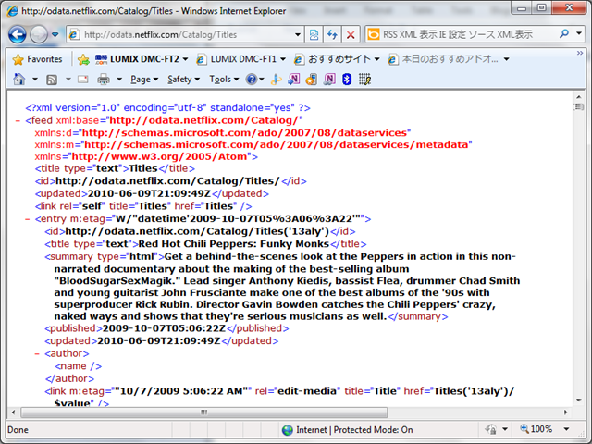Click the Back navigation button

point(18,35)
